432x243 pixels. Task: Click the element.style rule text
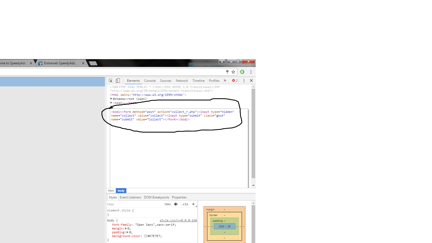click(x=119, y=210)
